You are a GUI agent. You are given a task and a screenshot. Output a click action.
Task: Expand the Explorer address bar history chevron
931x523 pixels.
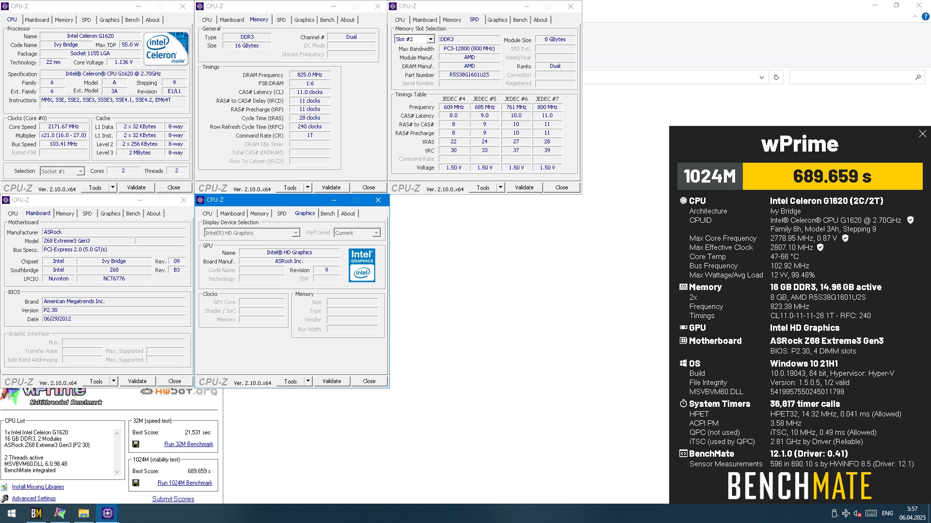pos(761,77)
